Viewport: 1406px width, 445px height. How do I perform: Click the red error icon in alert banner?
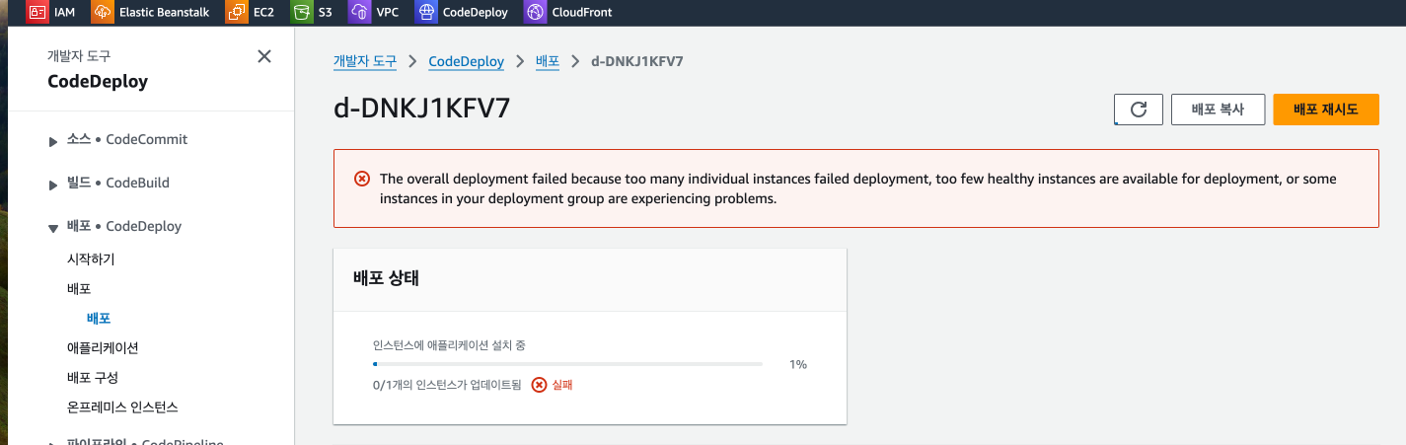[x=362, y=179]
